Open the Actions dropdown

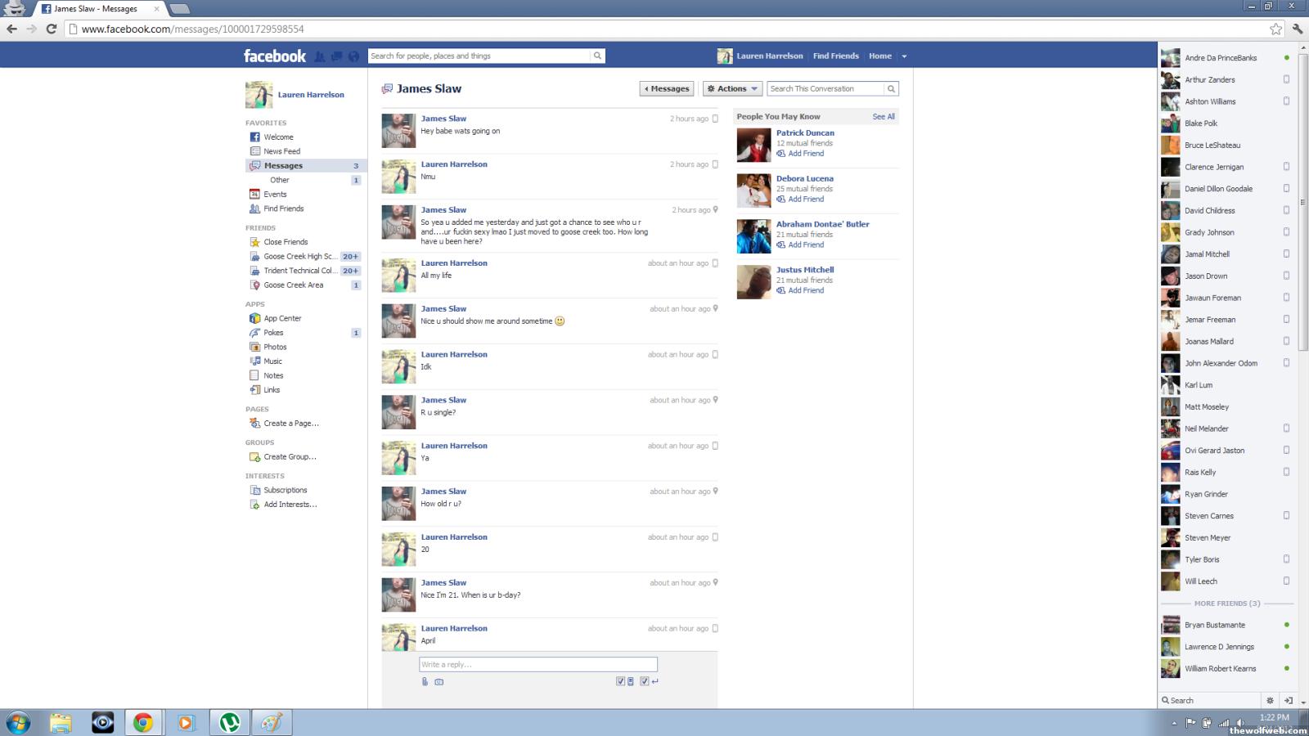(732, 88)
